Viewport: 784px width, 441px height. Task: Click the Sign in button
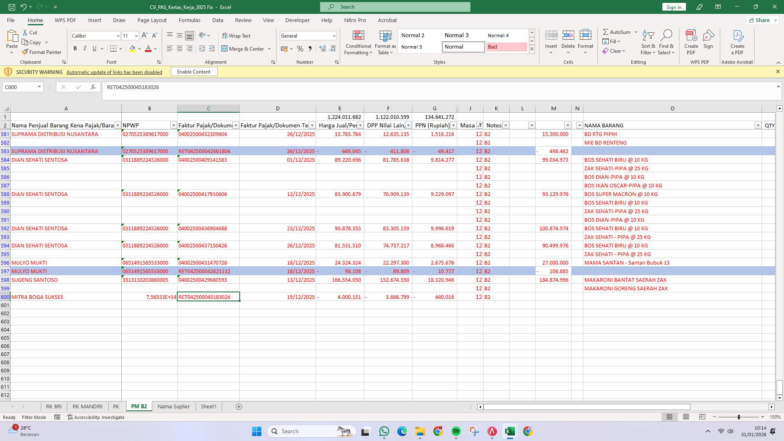[673, 7]
